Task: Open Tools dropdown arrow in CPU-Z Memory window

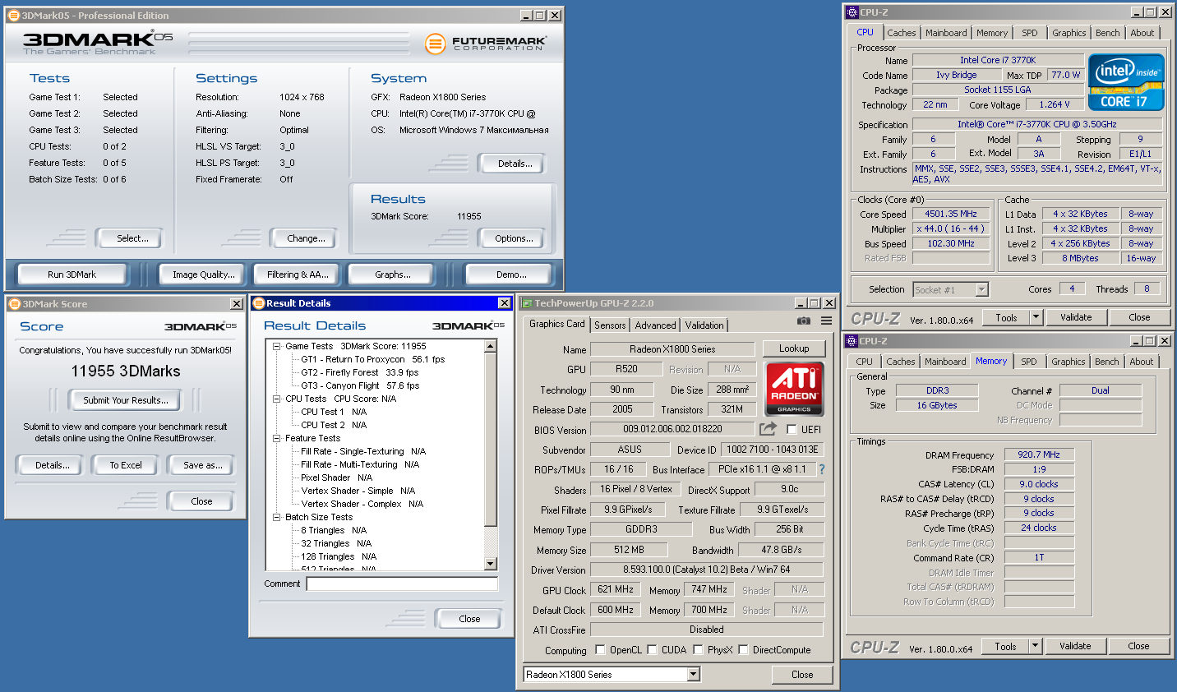Action: pyautogui.click(x=1035, y=646)
